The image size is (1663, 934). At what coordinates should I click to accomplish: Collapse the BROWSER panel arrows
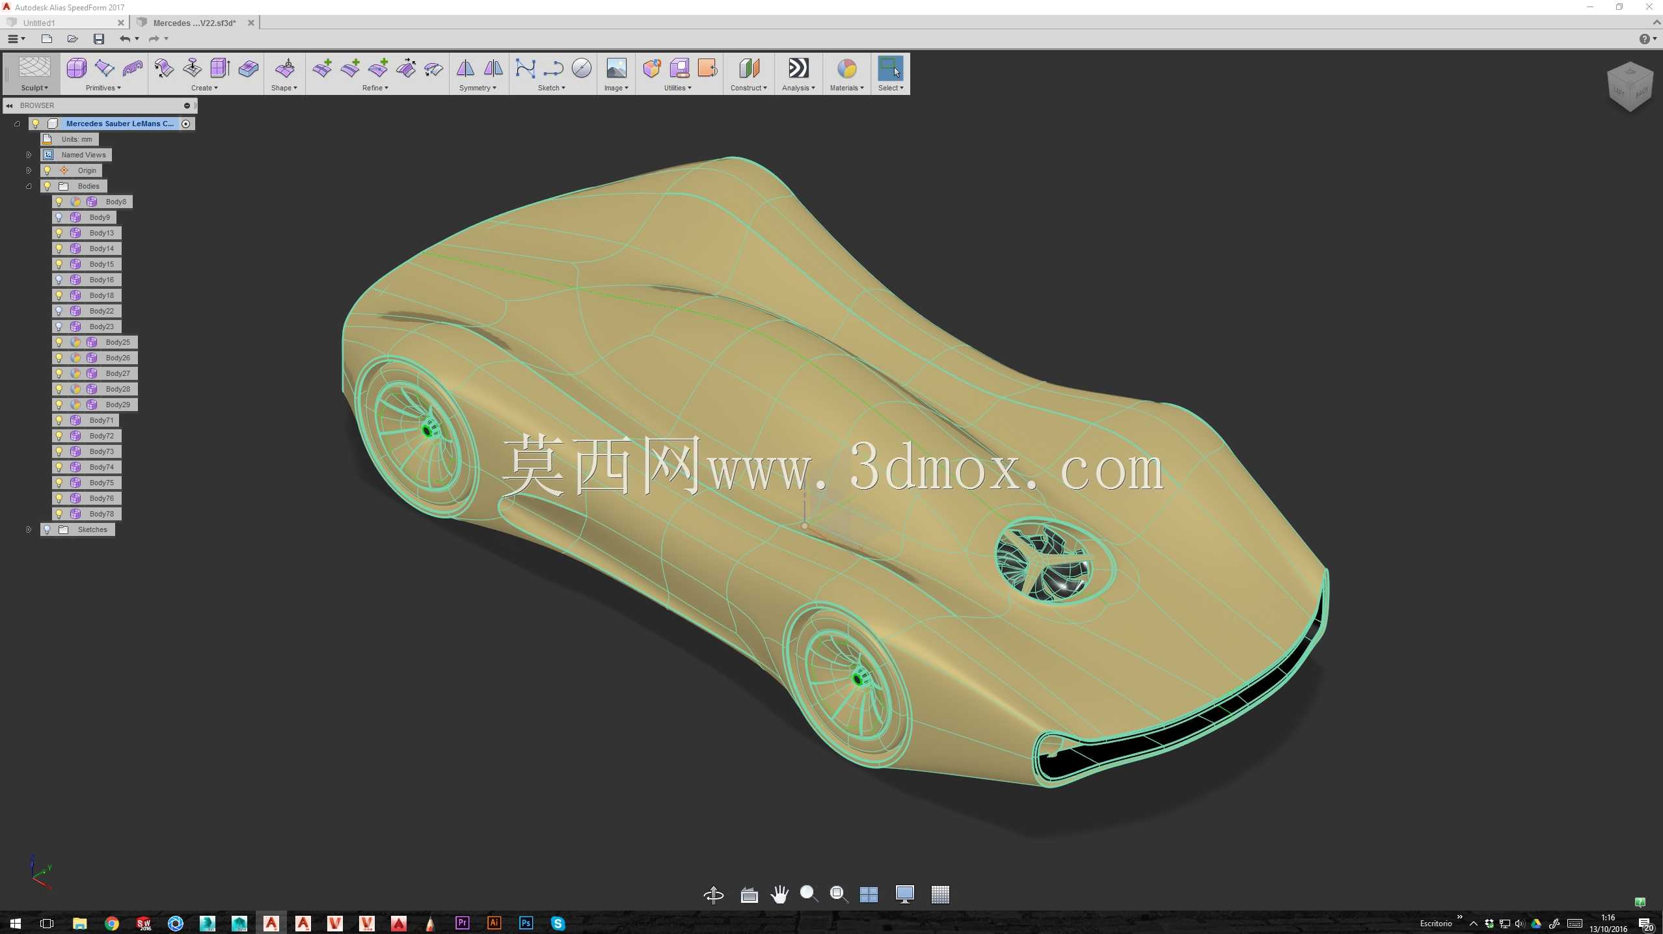[x=9, y=105]
